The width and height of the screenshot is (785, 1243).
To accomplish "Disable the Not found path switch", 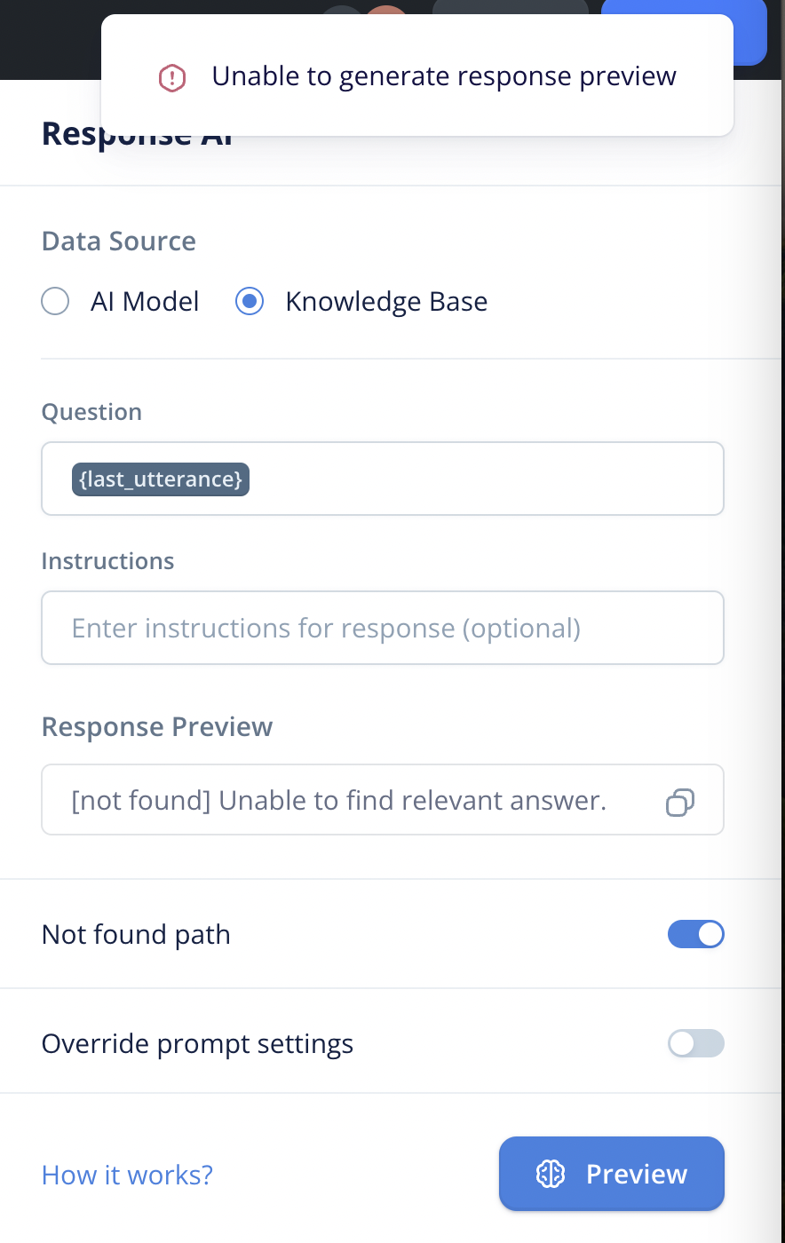I will [x=696, y=934].
